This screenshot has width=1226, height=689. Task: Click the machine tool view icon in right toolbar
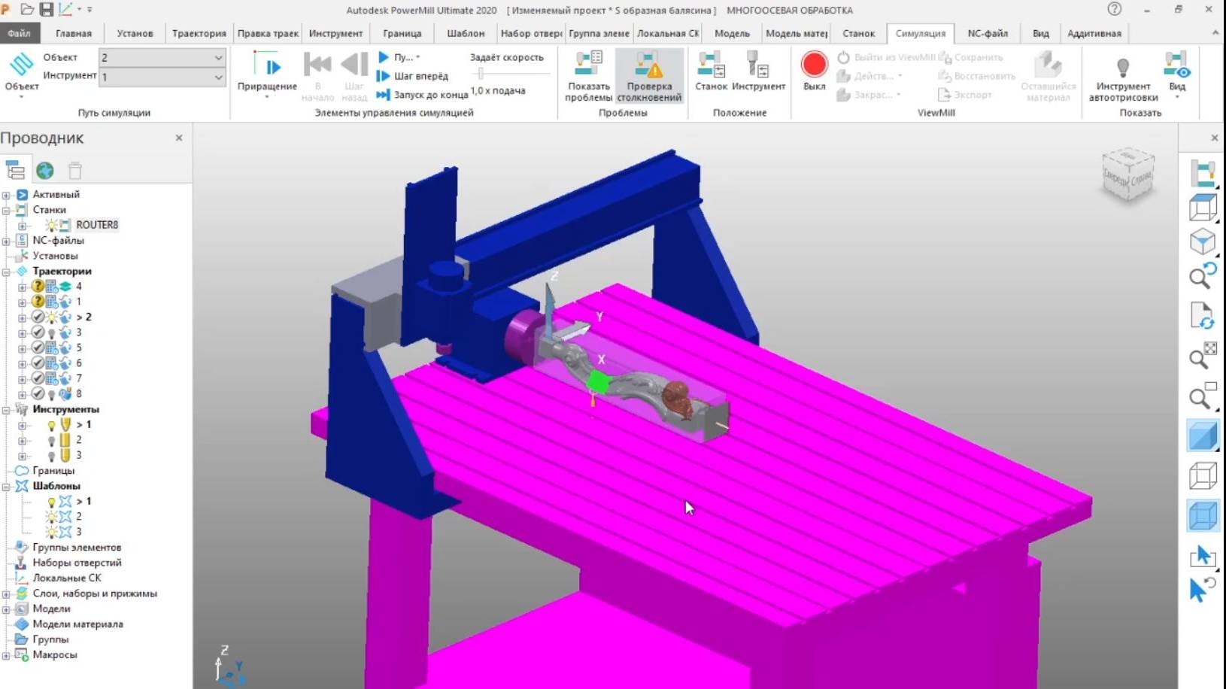pyautogui.click(x=1203, y=173)
